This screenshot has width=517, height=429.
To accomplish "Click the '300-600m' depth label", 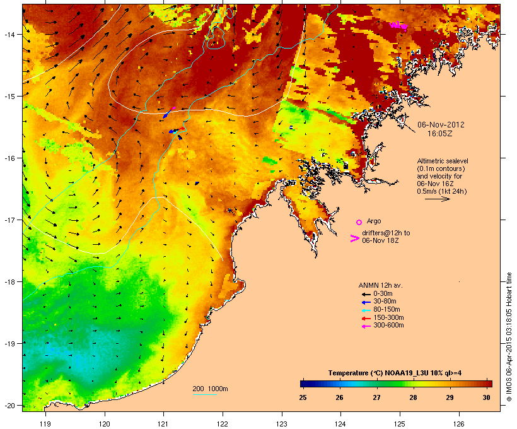I will 388,326.
